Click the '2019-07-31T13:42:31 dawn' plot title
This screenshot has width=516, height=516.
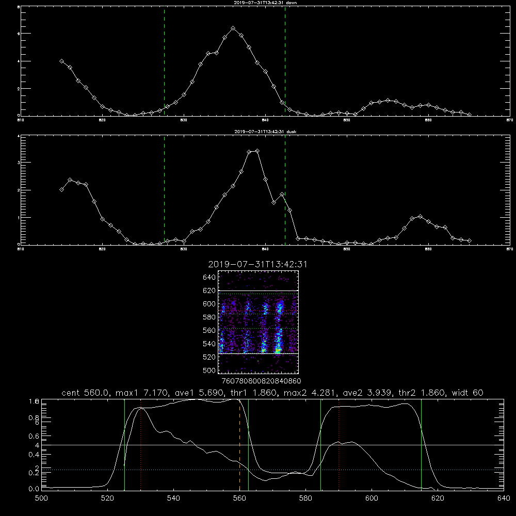click(265, 3)
